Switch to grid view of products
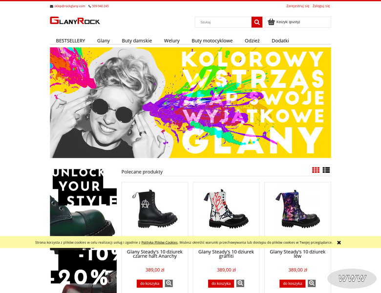Image resolution: width=381 pixels, height=293 pixels. (316, 170)
